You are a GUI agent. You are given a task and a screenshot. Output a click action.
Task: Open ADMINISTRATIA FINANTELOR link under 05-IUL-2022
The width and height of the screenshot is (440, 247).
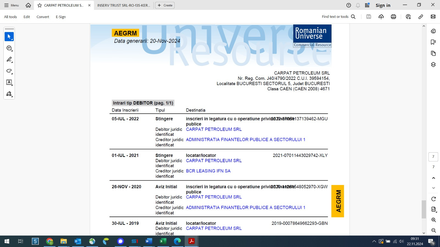click(246, 140)
